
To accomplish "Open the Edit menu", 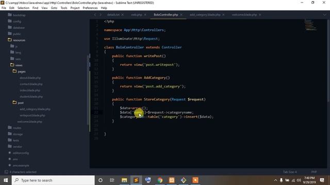I will pyautogui.click(x=12, y=8).
